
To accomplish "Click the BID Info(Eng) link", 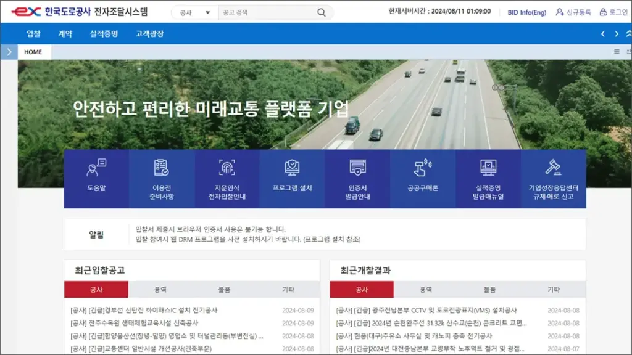I will click(x=527, y=12).
